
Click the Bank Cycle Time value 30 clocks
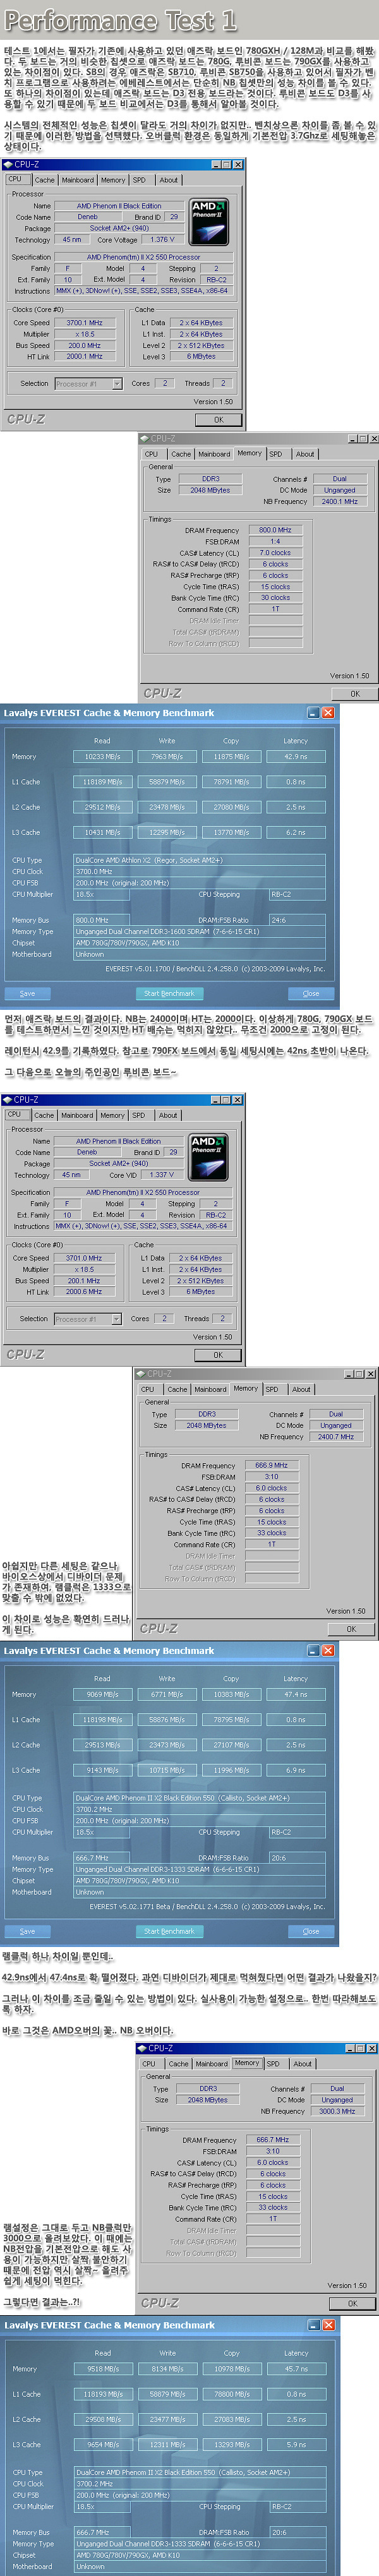point(275,597)
